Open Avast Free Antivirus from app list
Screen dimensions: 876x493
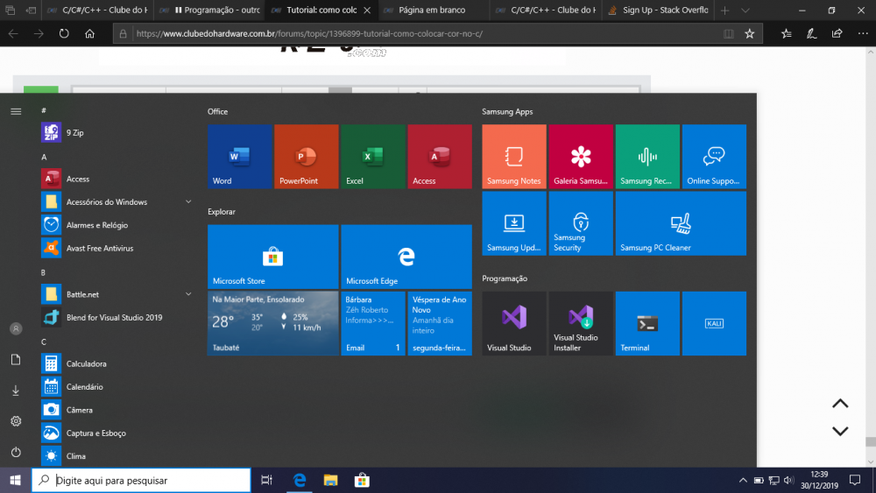click(99, 249)
